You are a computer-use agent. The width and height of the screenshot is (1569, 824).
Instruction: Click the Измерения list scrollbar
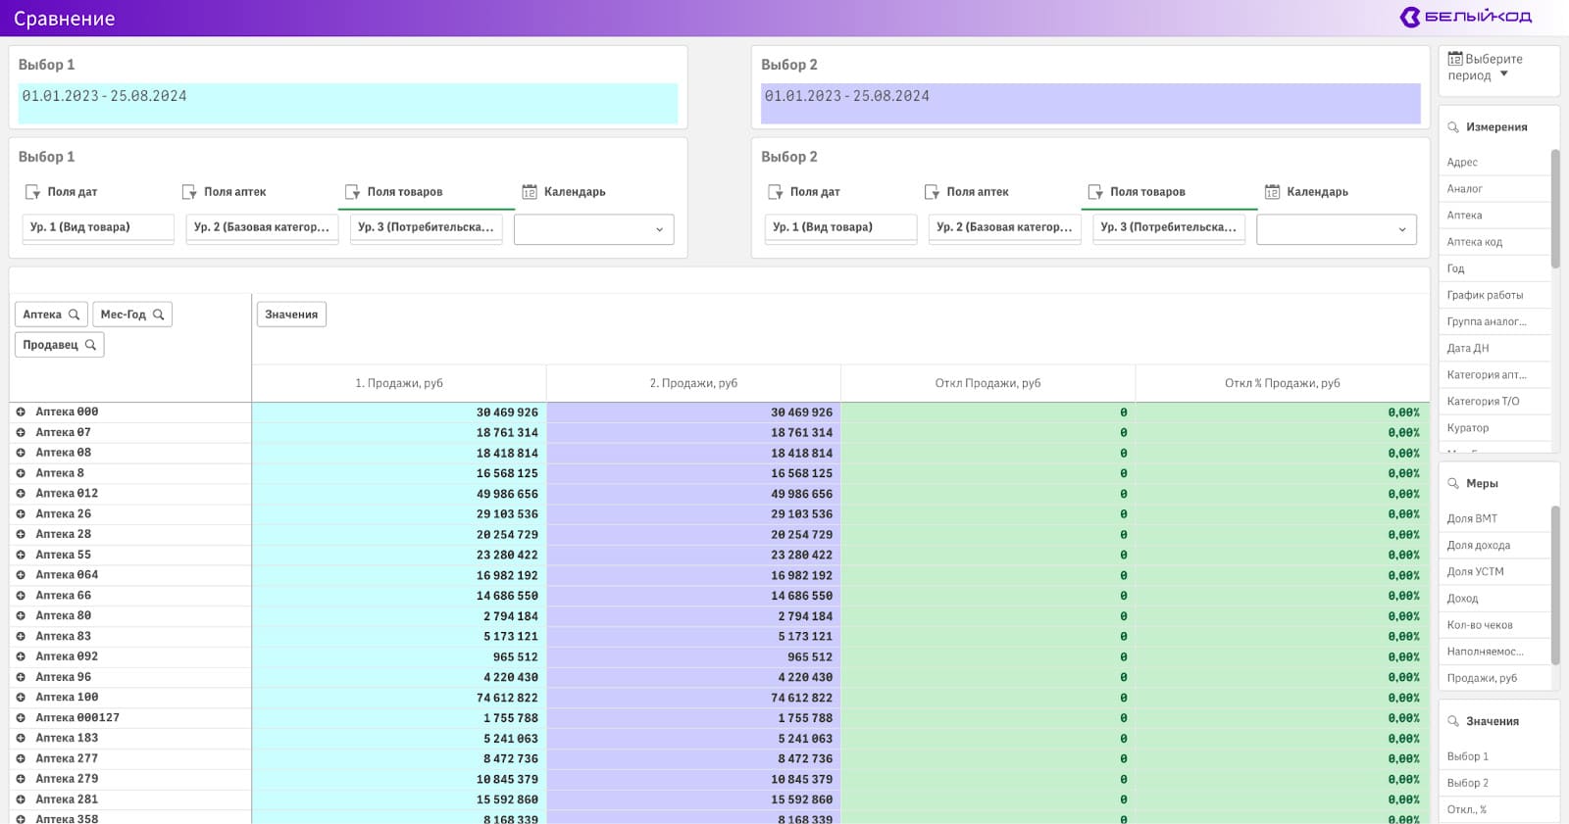click(1555, 209)
